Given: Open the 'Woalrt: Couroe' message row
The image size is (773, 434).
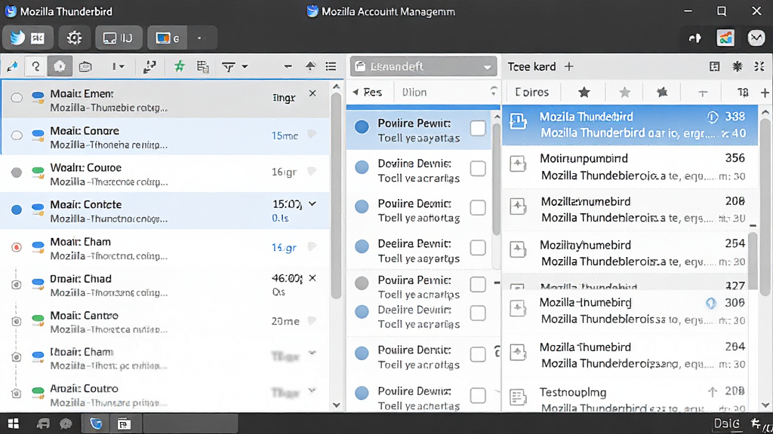Looking at the screenshot, I should coord(165,174).
